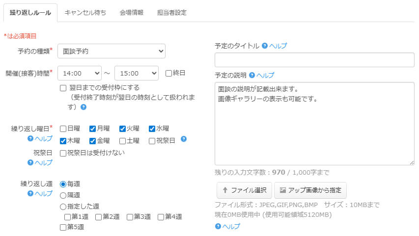Select the 隔週 radio button
This screenshot has height=236, width=419.
[63, 195]
